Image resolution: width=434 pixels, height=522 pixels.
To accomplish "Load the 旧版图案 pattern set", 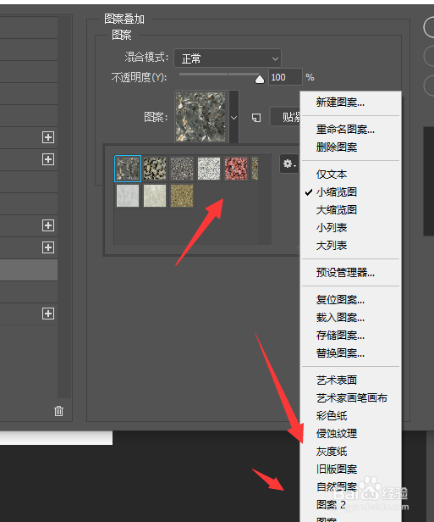I will 337,469.
